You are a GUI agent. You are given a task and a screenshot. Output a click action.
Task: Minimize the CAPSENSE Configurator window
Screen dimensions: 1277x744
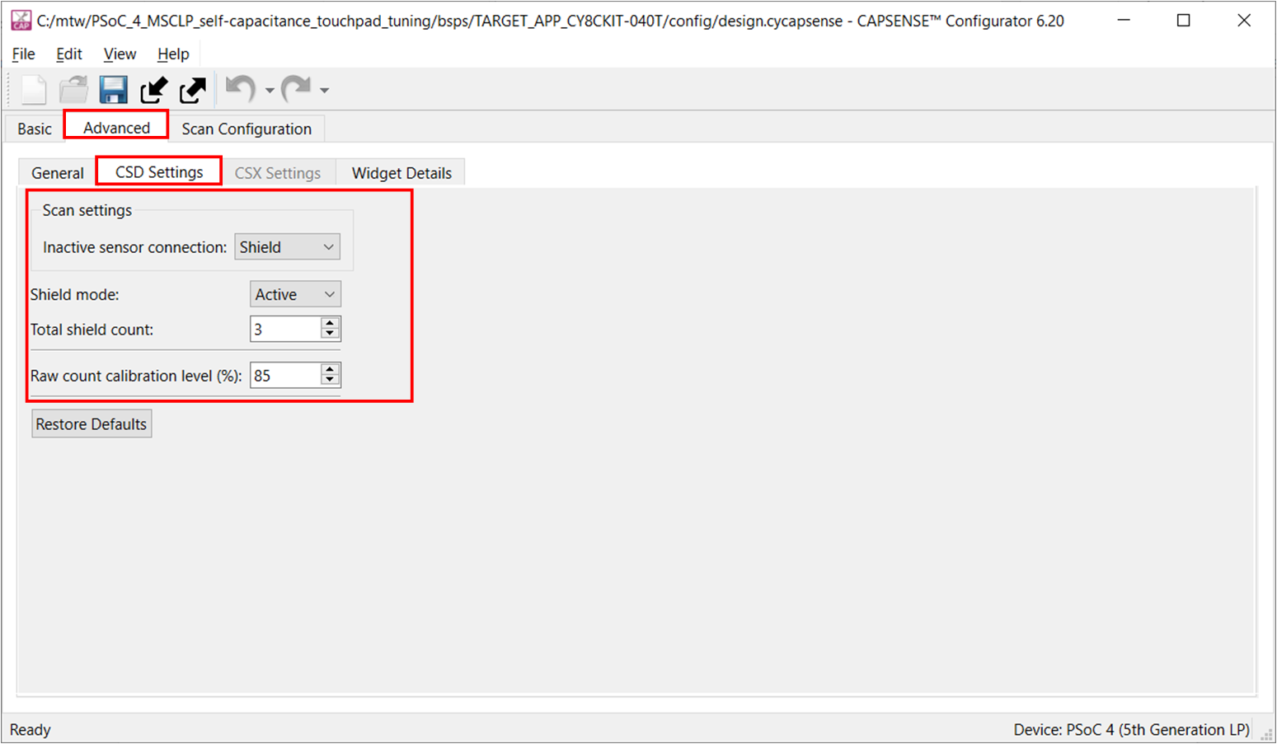pyautogui.click(x=1123, y=20)
